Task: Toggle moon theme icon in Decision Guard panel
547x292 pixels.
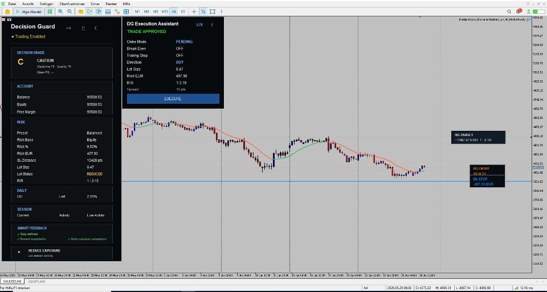Action: coord(96,28)
